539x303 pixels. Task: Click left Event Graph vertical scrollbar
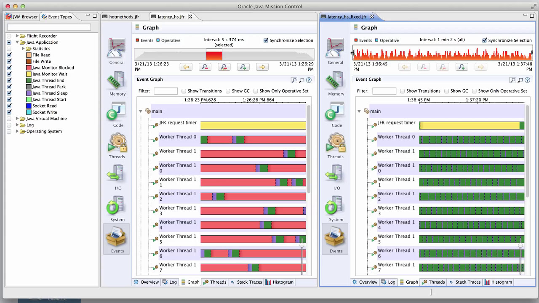(309, 149)
